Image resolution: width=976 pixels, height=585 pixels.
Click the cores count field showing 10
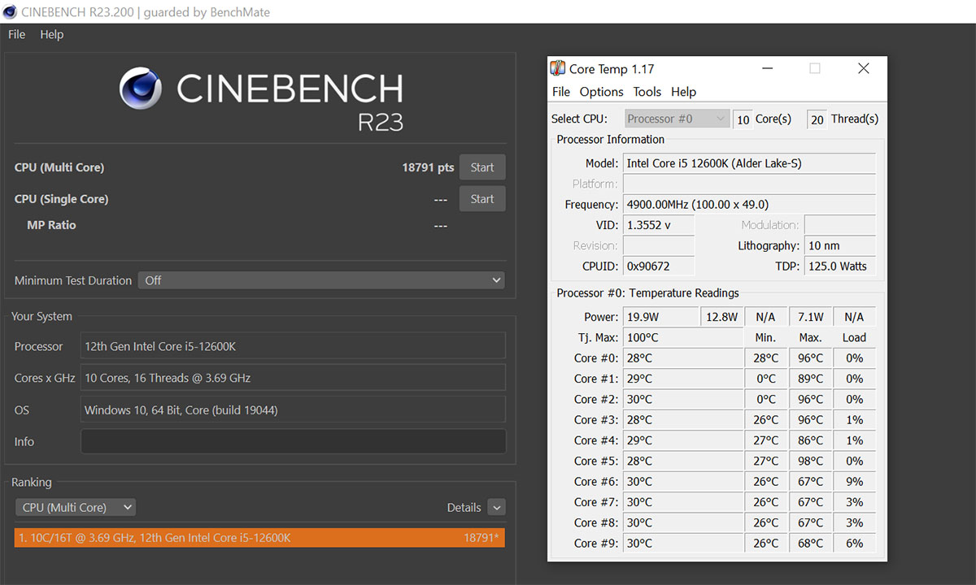click(743, 119)
